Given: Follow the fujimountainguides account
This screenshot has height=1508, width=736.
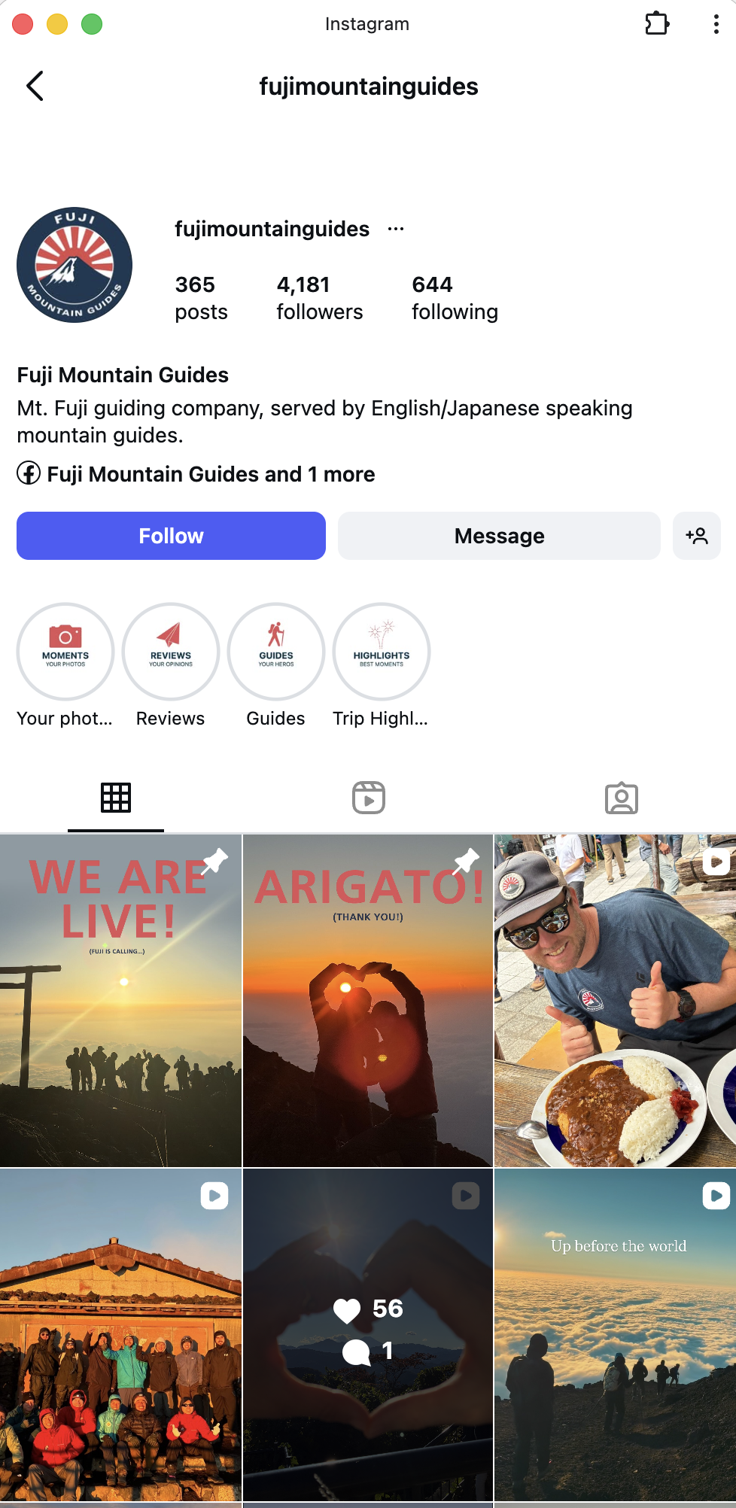Looking at the screenshot, I should click(171, 536).
